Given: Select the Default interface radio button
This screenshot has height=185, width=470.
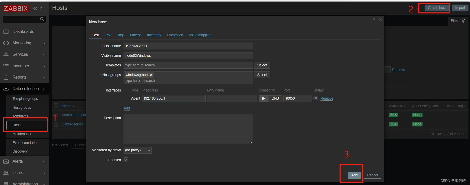Looking at the screenshot, I should (316, 98).
